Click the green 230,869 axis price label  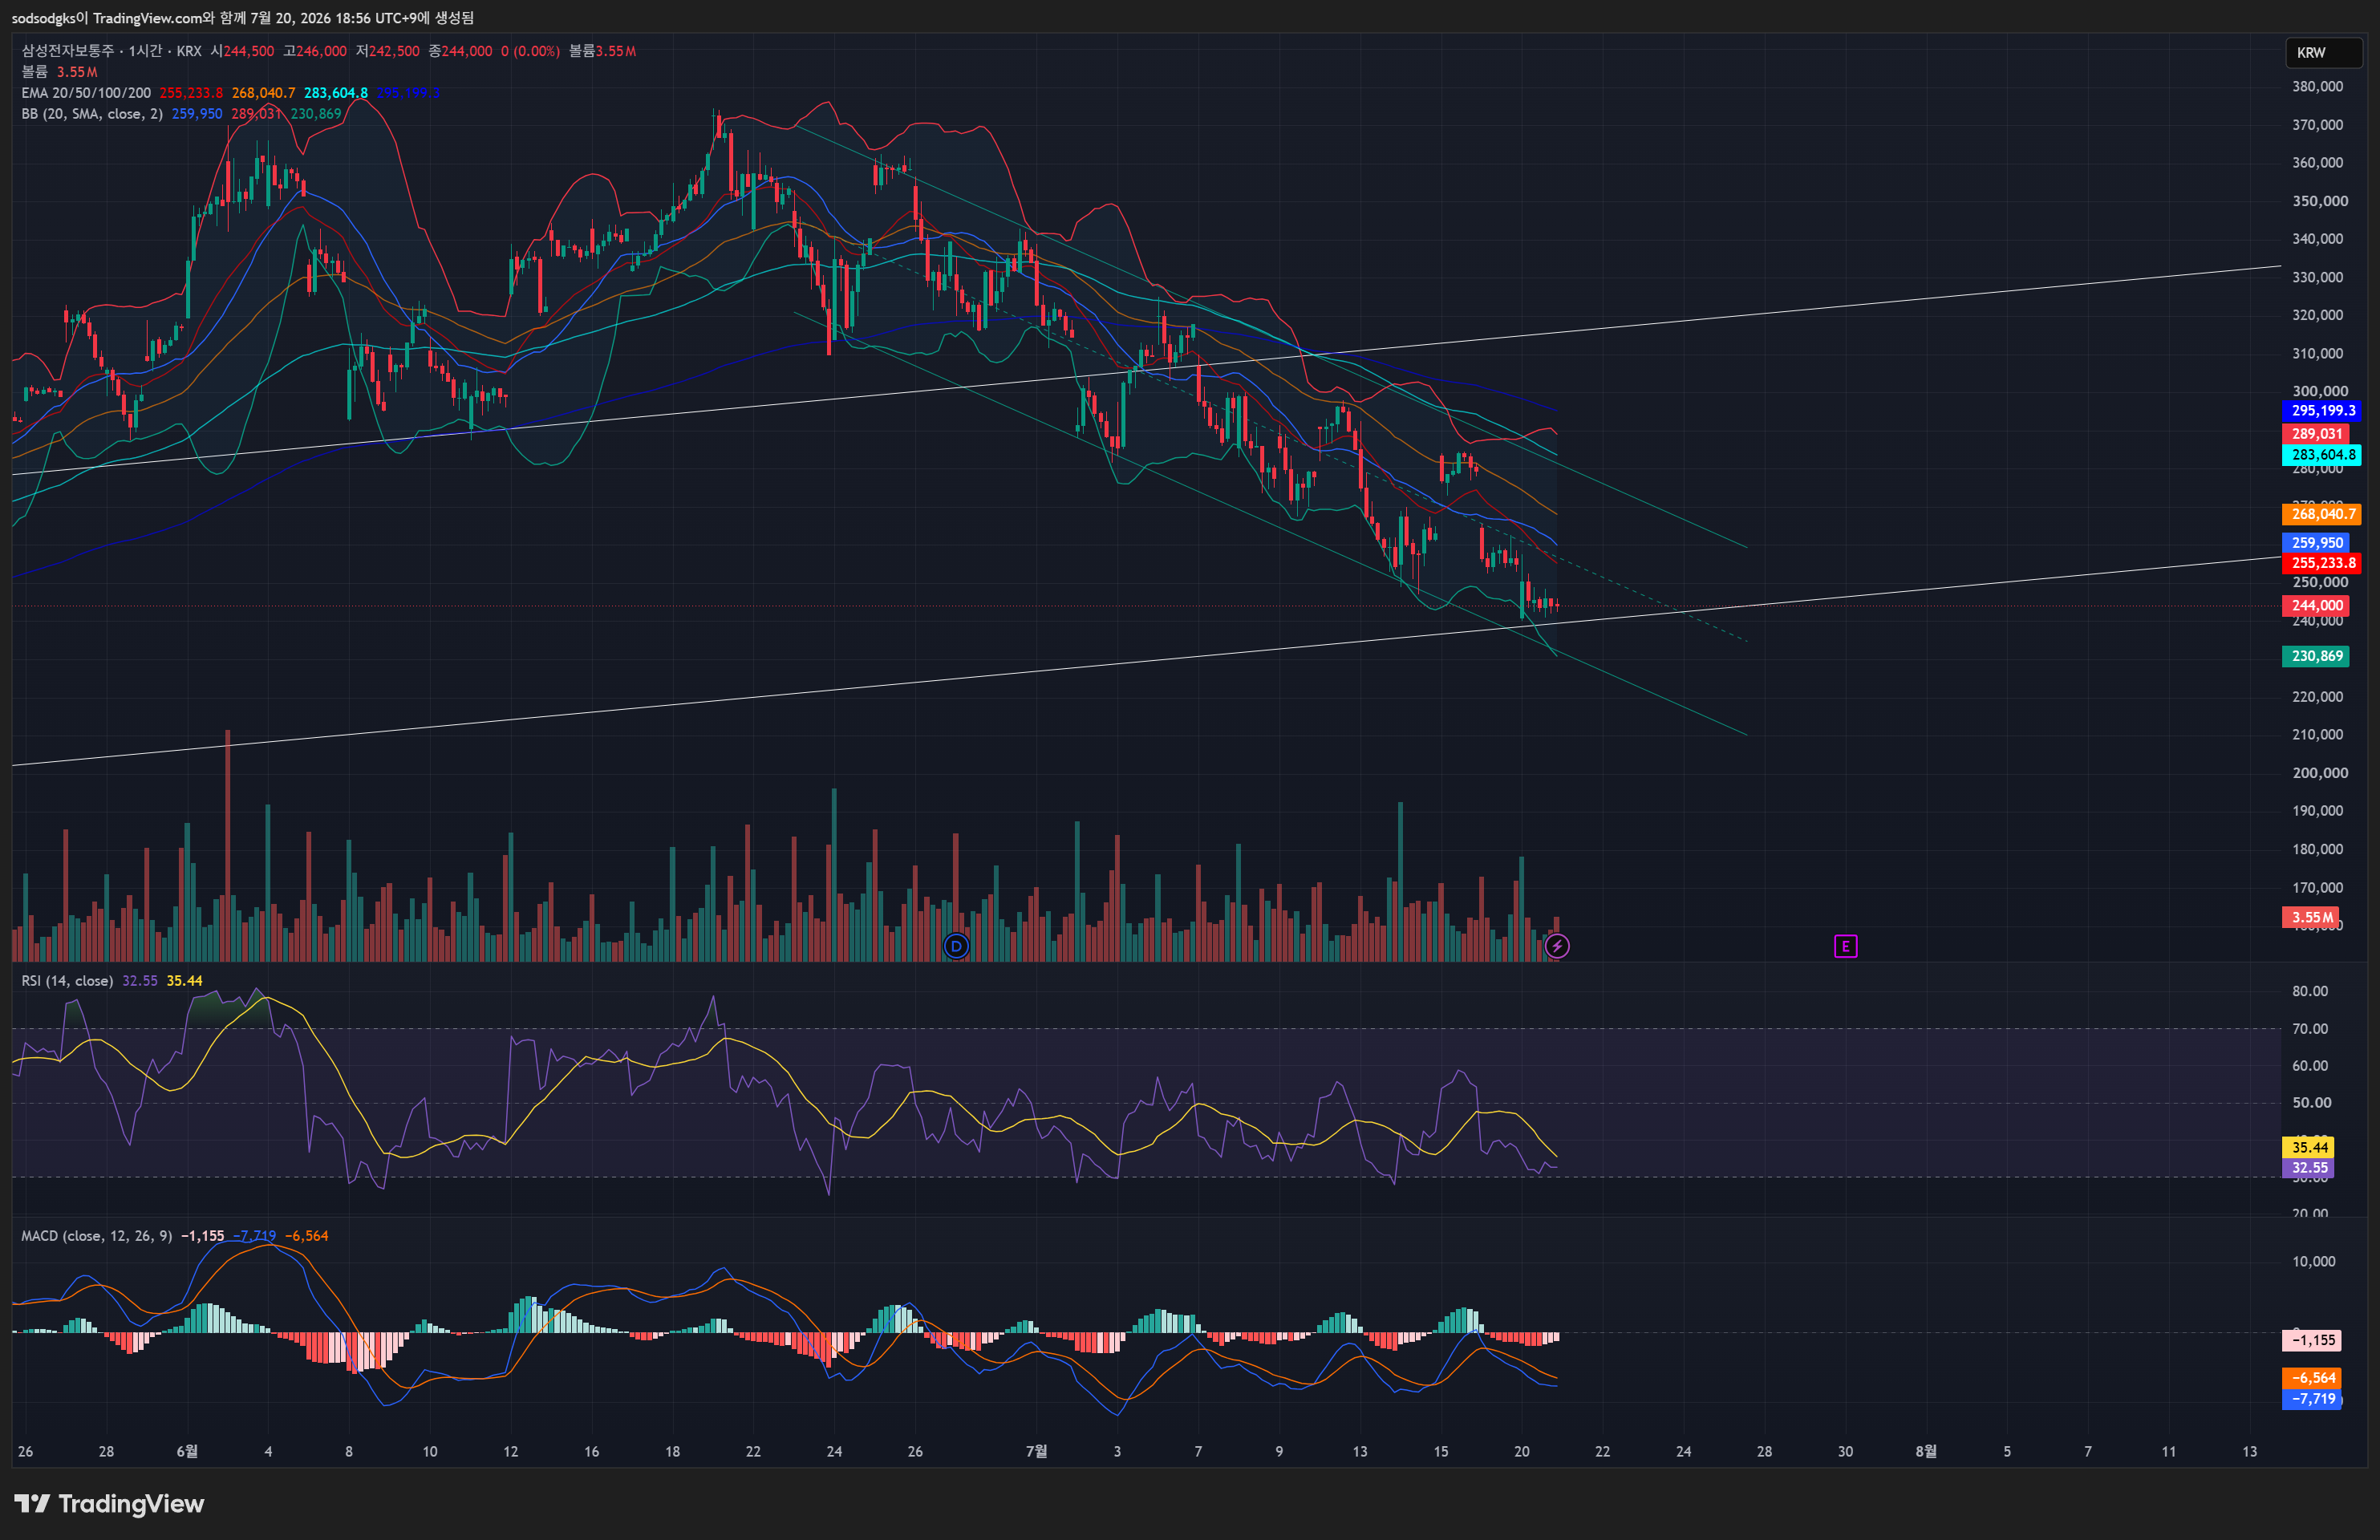tap(2315, 656)
